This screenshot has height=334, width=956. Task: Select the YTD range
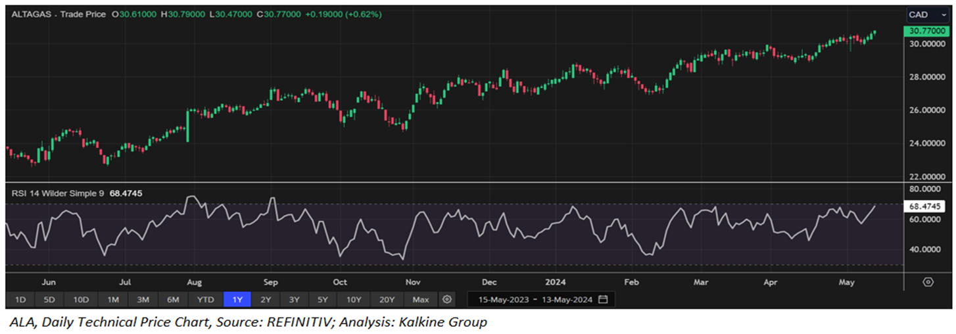206,300
